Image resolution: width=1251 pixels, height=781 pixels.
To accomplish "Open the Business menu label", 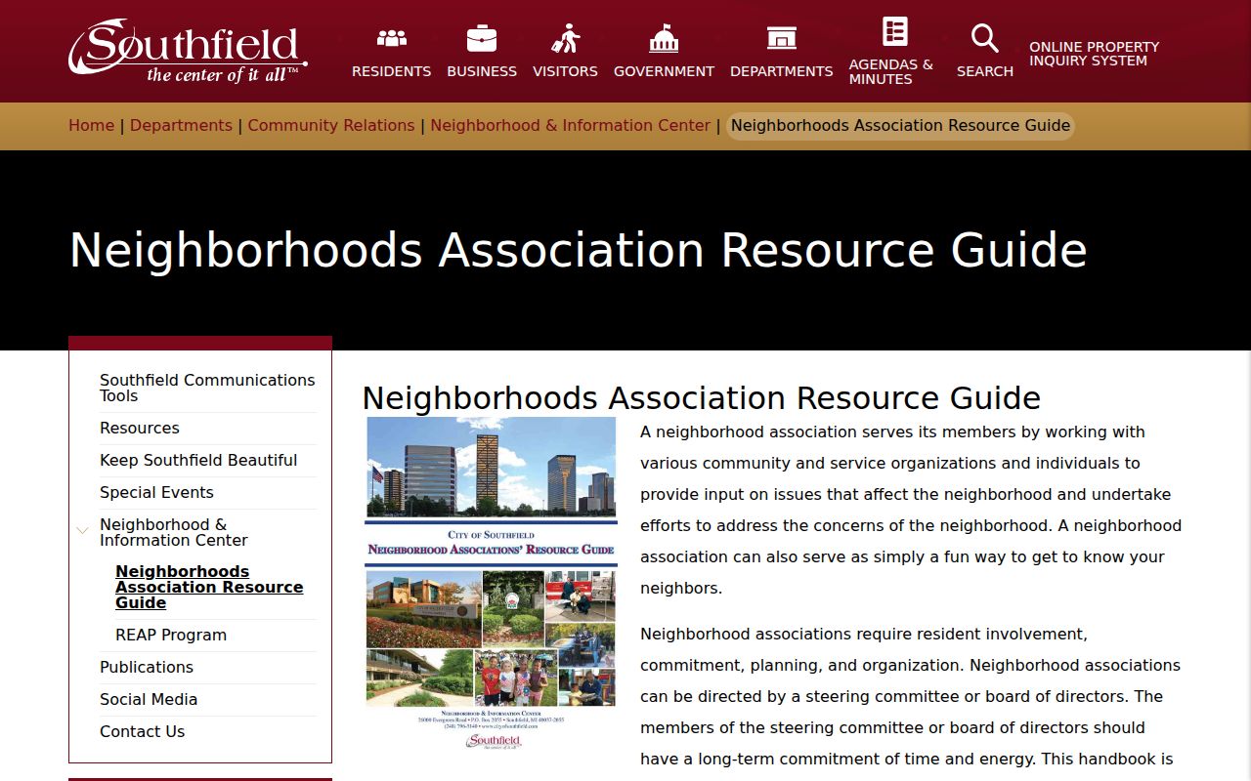I will click(482, 71).
